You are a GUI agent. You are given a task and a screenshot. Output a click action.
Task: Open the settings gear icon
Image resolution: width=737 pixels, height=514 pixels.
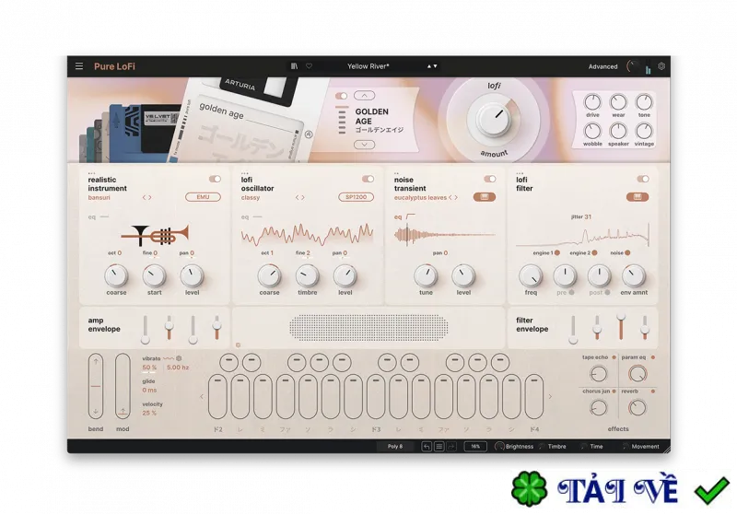(661, 66)
